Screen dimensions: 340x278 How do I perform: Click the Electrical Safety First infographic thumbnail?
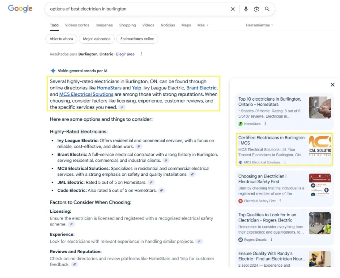click(320, 185)
